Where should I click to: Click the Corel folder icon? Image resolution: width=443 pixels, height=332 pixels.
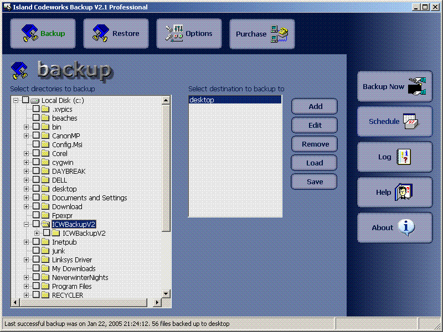[x=45, y=153]
